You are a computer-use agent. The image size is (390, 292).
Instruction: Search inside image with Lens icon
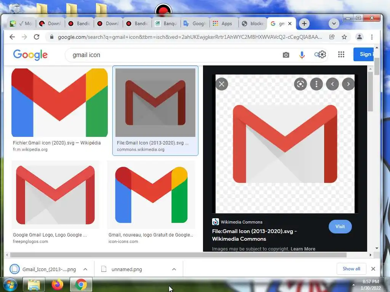(x=300, y=84)
